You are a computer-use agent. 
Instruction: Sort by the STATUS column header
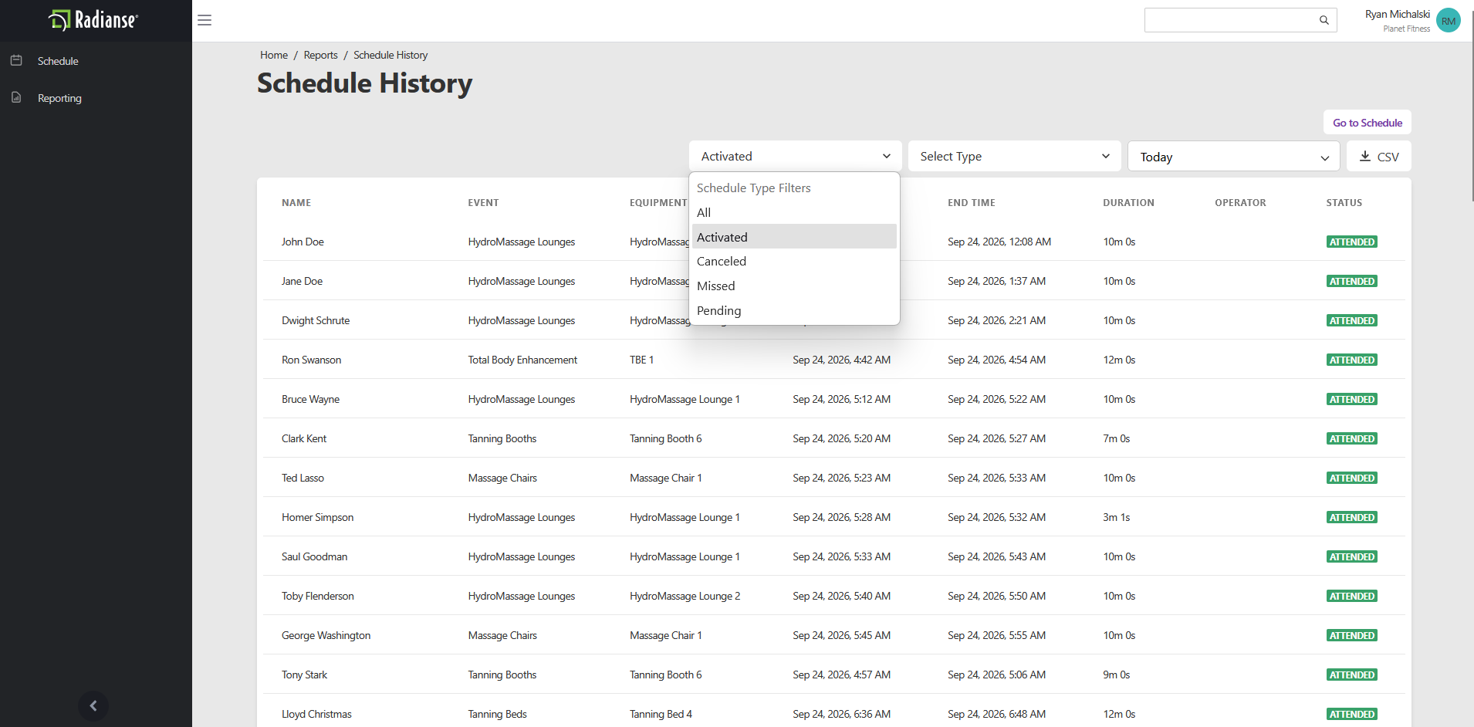[1344, 203]
